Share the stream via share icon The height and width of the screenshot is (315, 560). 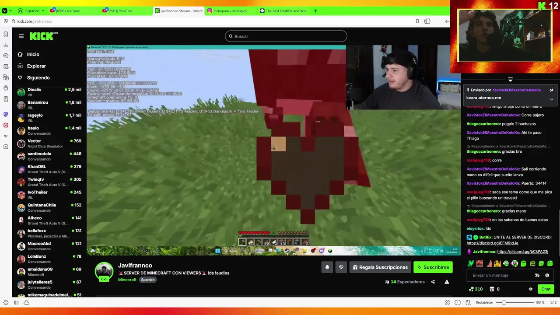coord(433,282)
